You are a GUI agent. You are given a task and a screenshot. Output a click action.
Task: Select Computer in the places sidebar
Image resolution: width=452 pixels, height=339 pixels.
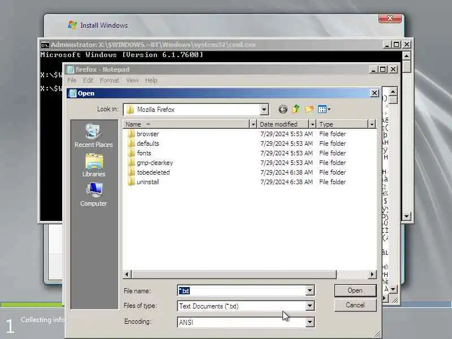point(93,194)
